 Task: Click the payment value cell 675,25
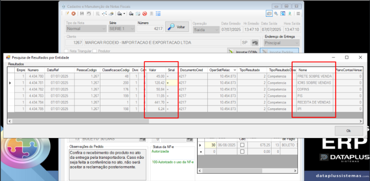point(259,145)
